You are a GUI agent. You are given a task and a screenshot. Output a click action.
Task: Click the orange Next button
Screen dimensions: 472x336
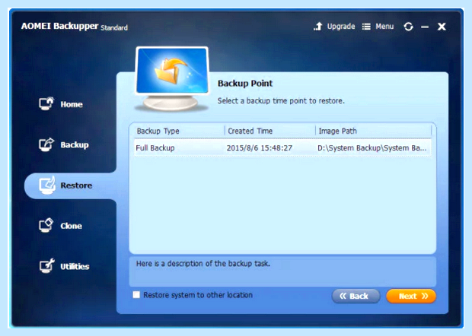pyautogui.click(x=411, y=296)
